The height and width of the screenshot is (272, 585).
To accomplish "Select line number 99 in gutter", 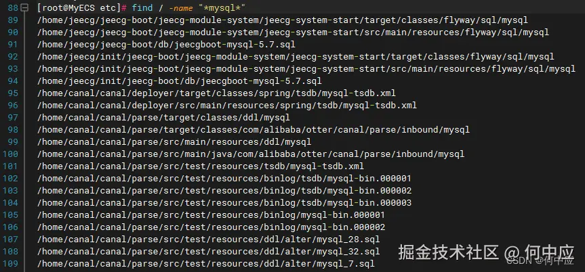I will (13, 142).
